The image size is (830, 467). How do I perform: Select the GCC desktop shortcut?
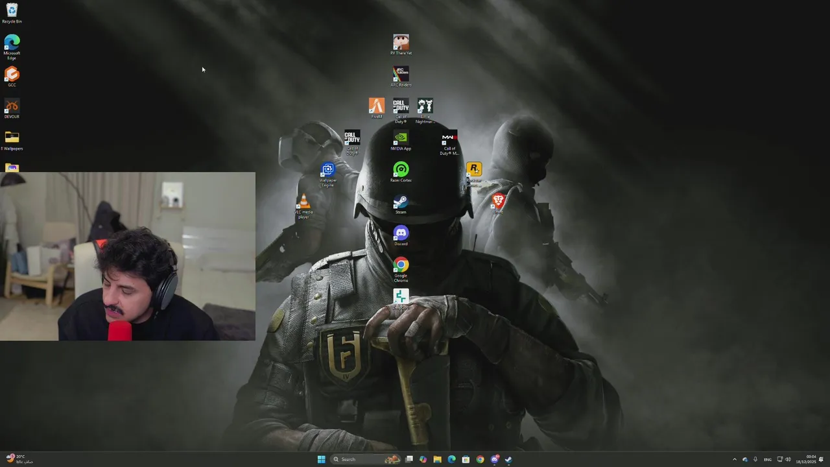12,77
